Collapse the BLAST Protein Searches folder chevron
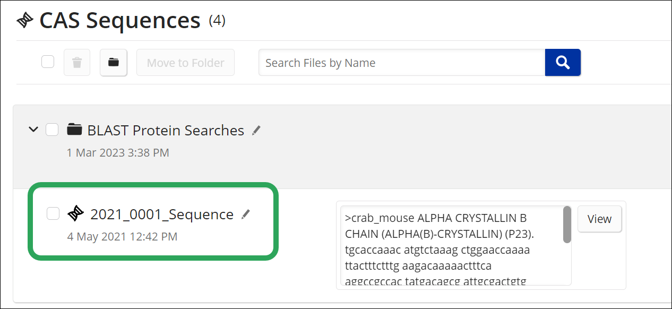 pyautogui.click(x=33, y=129)
